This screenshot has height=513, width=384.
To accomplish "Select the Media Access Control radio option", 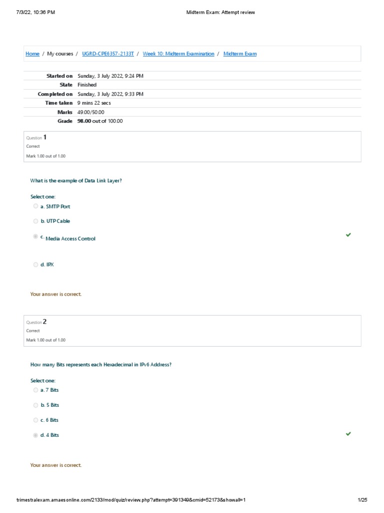I will (35, 236).
